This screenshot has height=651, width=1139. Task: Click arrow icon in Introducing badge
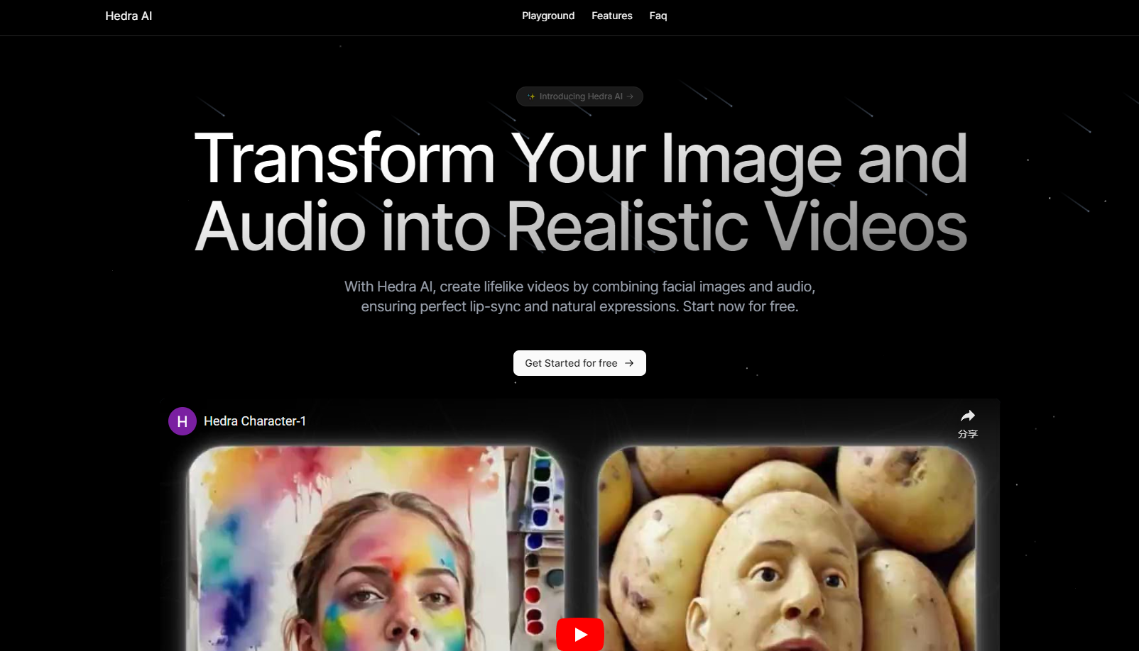630,96
